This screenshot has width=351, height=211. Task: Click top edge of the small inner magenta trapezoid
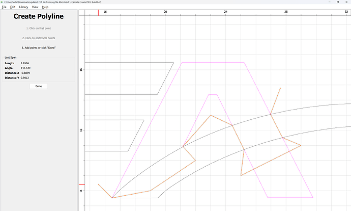point(213,94)
